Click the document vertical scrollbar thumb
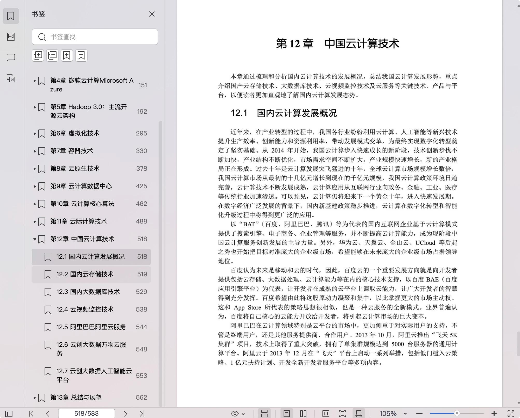 (x=518, y=344)
